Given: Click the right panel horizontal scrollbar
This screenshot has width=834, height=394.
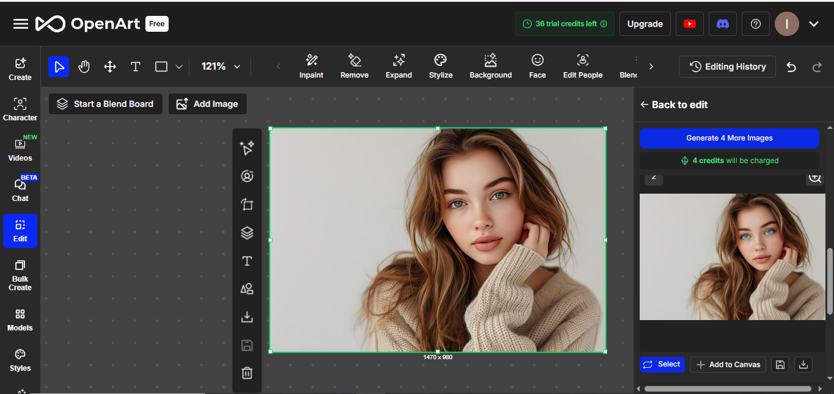Looking at the screenshot, I should (x=728, y=389).
